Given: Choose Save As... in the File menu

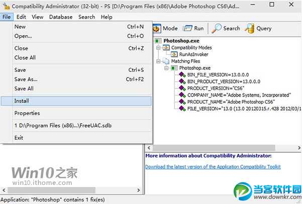Looking at the screenshot, I should click(76, 79).
